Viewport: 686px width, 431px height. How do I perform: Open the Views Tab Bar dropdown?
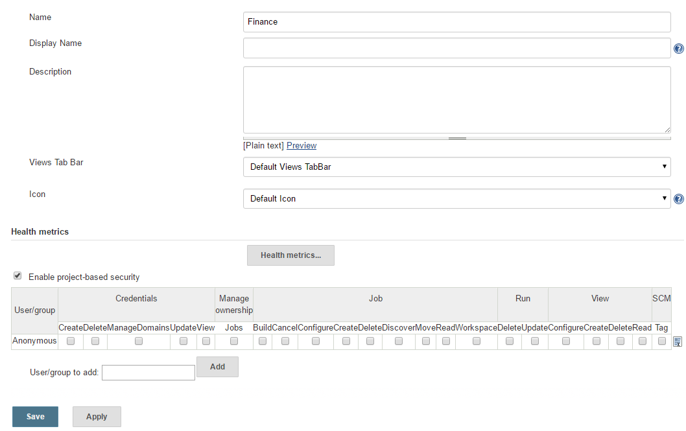tap(456, 167)
